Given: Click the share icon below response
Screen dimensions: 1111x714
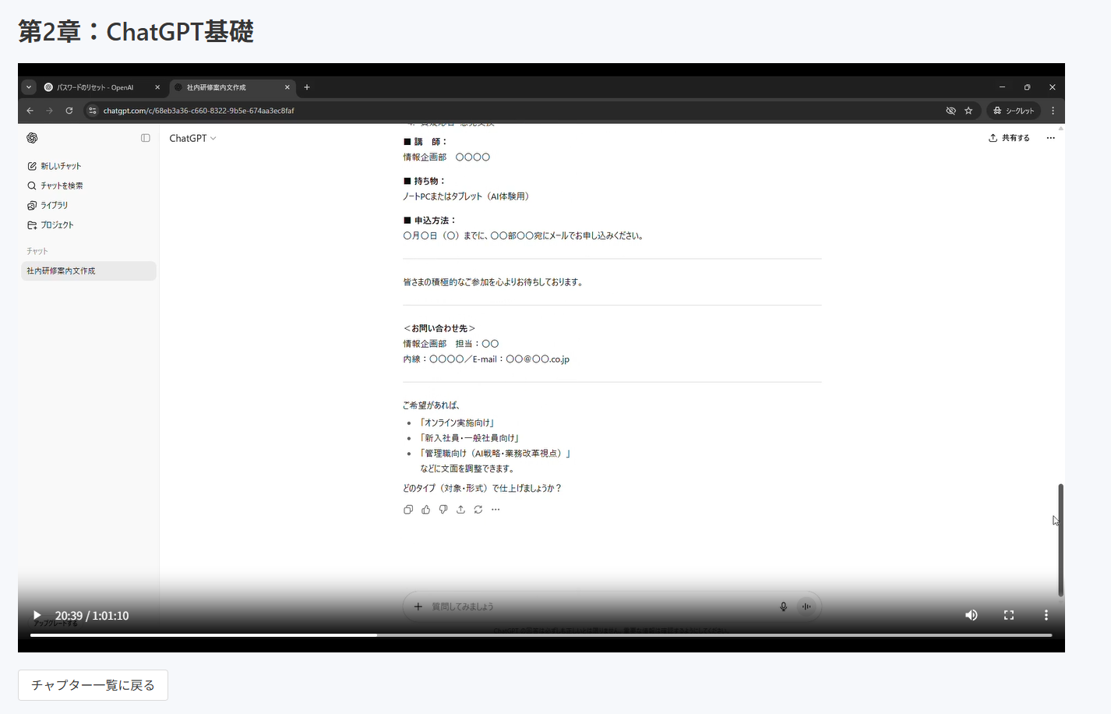Looking at the screenshot, I should 460,510.
